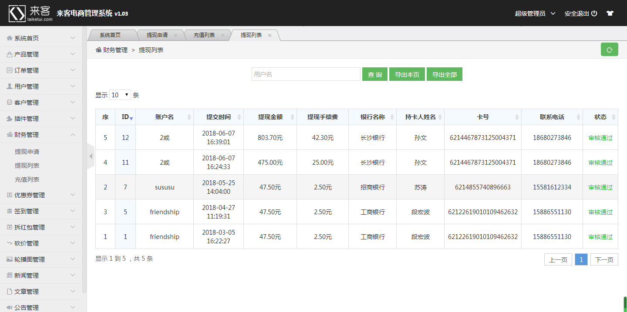Expand the 订单管理 menu chevron
627x312 pixels.
pos(73,70)
